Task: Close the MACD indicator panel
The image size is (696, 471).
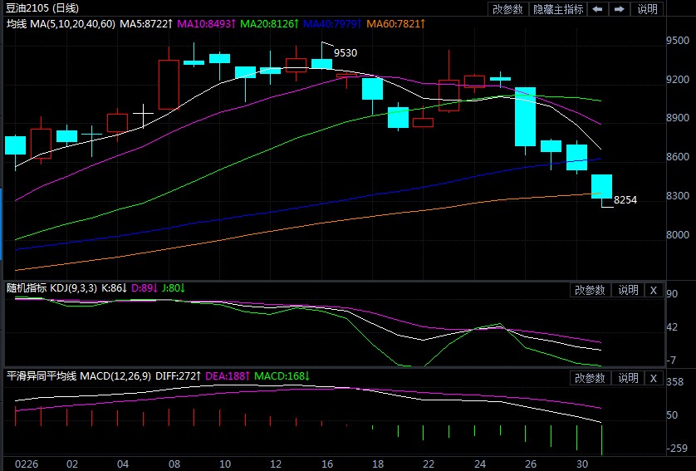Action: (653, 379)
